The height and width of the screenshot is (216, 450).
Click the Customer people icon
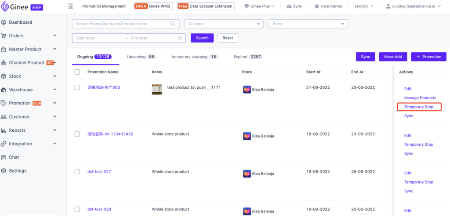coord(4,117)
